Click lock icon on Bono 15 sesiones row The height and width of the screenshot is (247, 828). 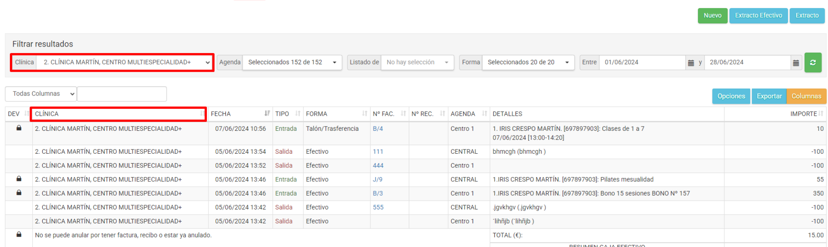[x=19, y=193]
